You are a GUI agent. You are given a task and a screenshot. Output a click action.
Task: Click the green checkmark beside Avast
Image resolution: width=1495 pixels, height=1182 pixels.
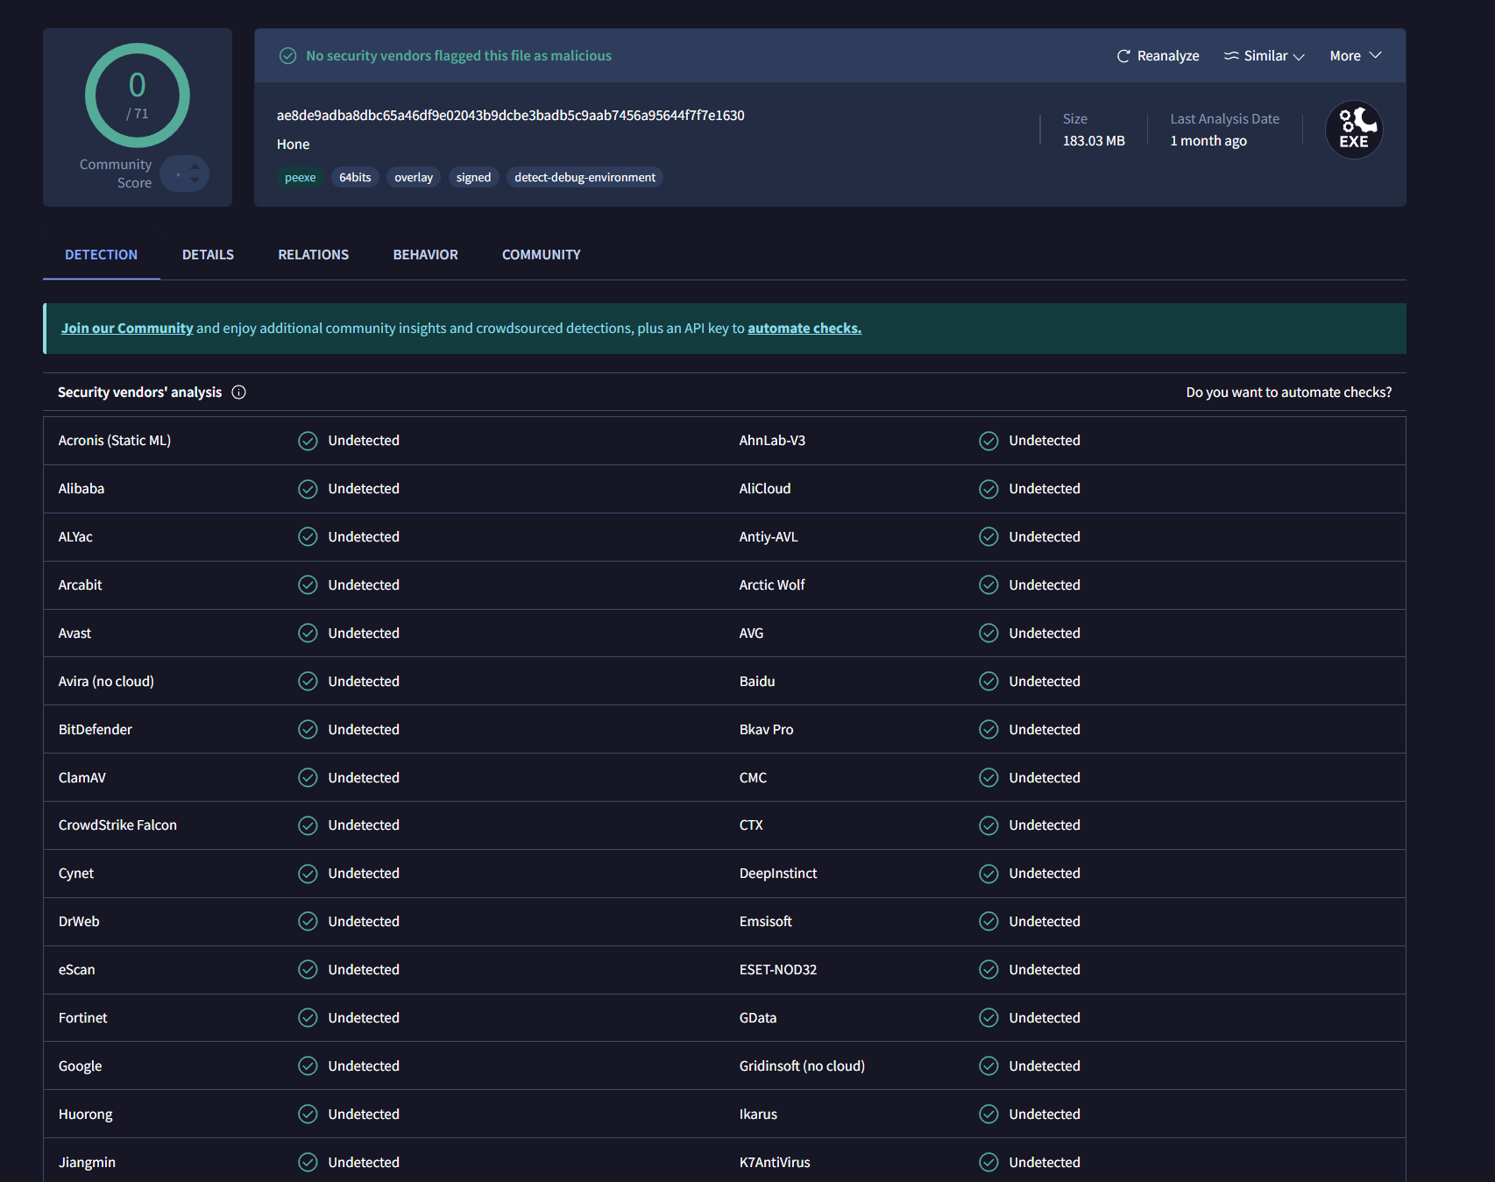[308, 633]
